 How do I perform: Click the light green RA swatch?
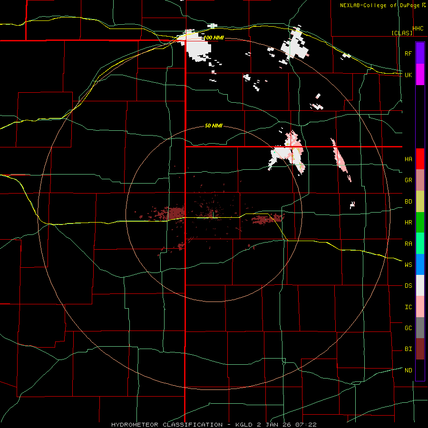(420, 243)
